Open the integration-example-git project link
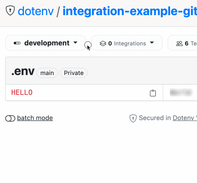This screenshot has width=197, height=183. [130, 11]
